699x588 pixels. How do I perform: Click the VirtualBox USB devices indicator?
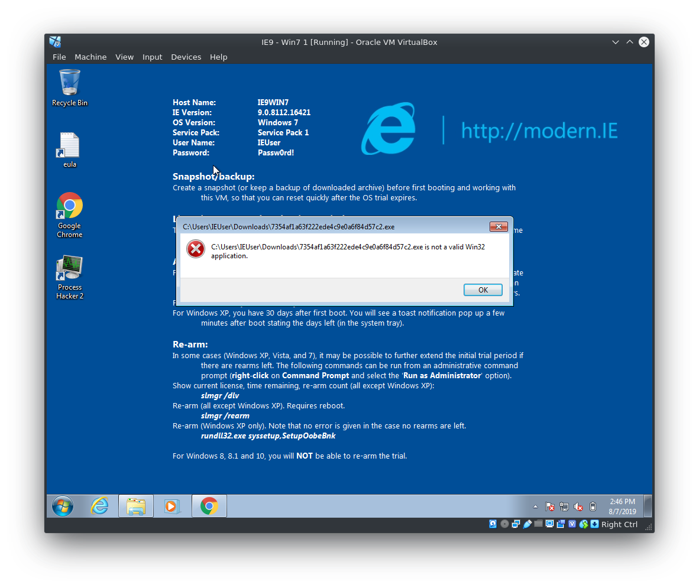528,524
